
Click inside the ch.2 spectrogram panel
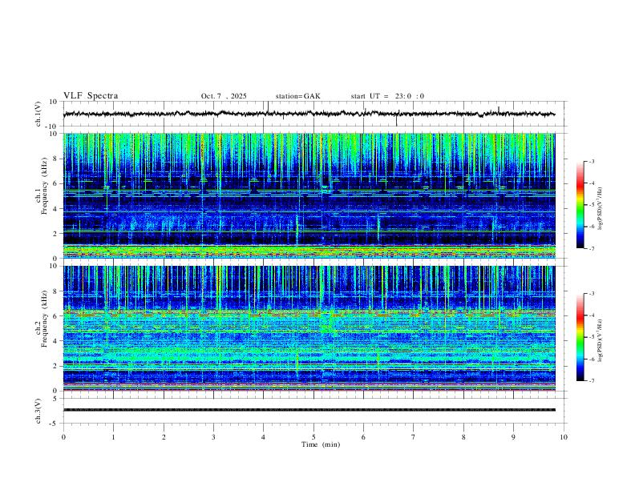click(x=309, y=328)
